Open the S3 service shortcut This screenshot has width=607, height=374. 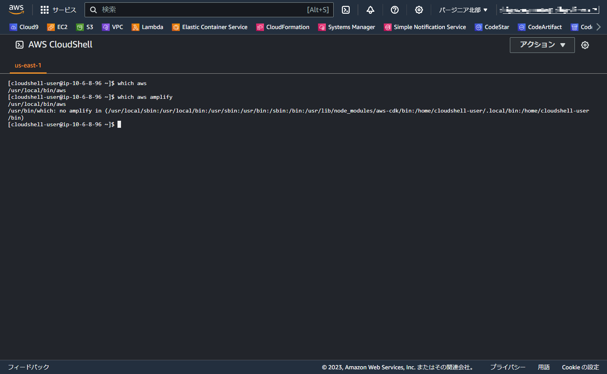(85, 27)
